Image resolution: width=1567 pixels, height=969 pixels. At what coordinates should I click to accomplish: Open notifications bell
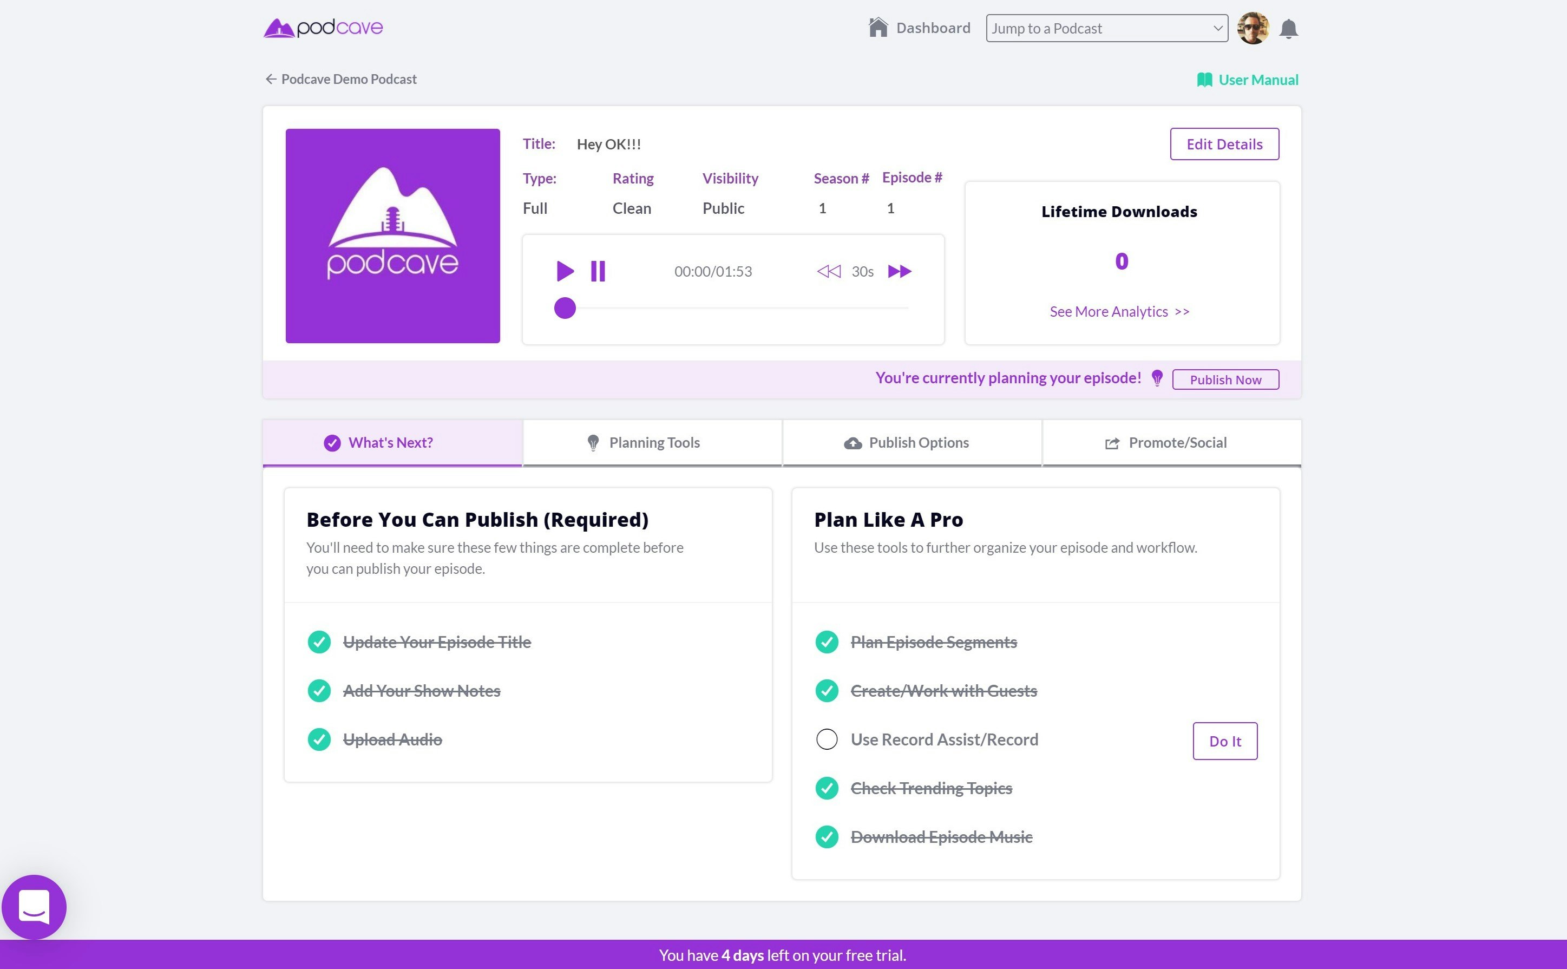click(1288, 29)
